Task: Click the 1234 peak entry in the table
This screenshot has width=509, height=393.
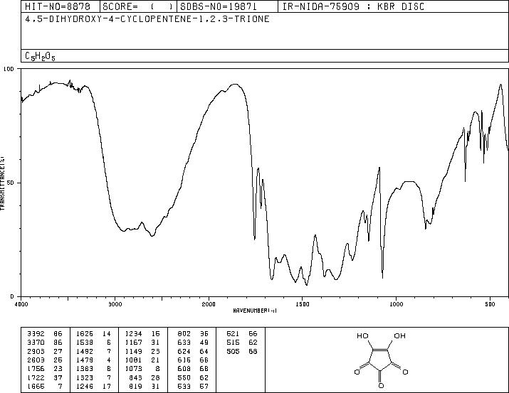Action: 142,333
